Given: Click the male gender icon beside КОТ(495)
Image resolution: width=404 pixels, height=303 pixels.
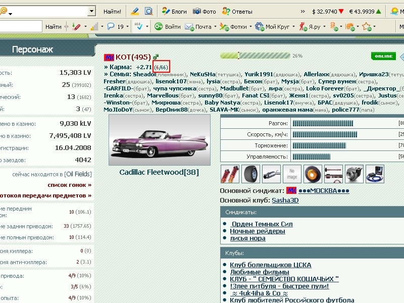Looking at the screenshot, I should coord(156,57).
